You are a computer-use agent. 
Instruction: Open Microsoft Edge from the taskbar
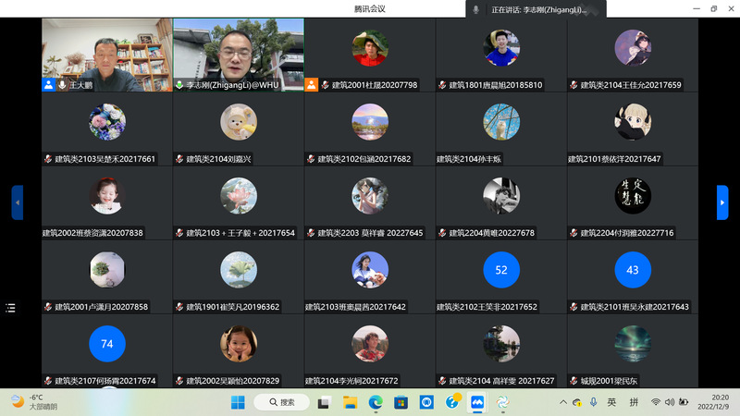tap(376, 402)
